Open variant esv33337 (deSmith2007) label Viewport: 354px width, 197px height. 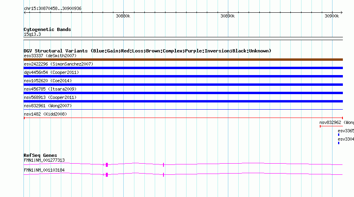[50, 56]
